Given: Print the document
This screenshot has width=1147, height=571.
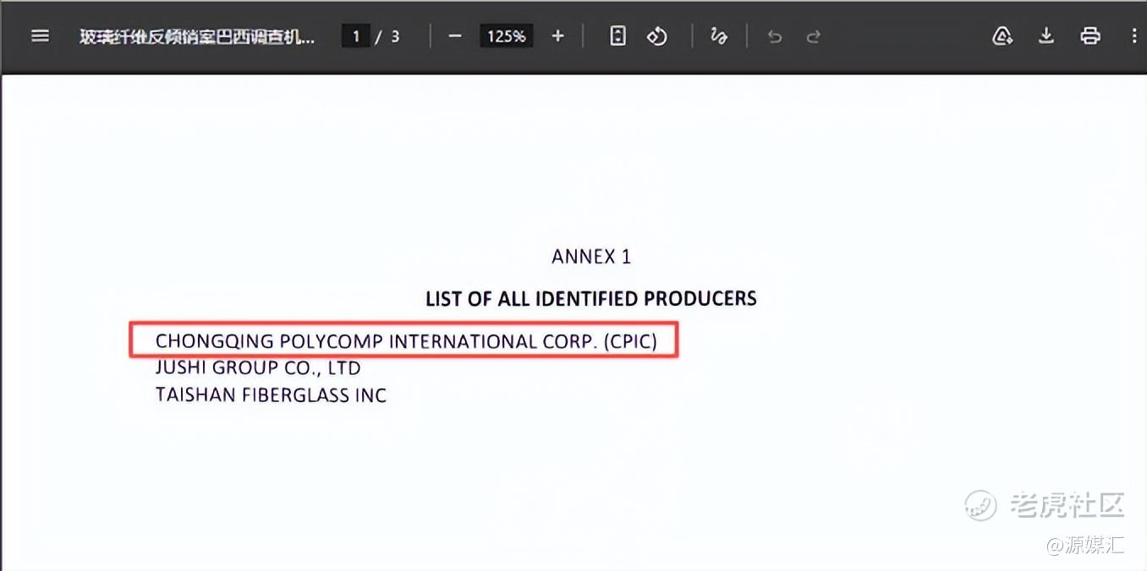Looking at the screenshot, I should [1090, 36].
